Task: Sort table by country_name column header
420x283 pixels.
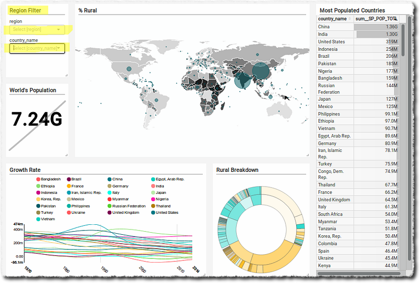Action: click(335, 19)
